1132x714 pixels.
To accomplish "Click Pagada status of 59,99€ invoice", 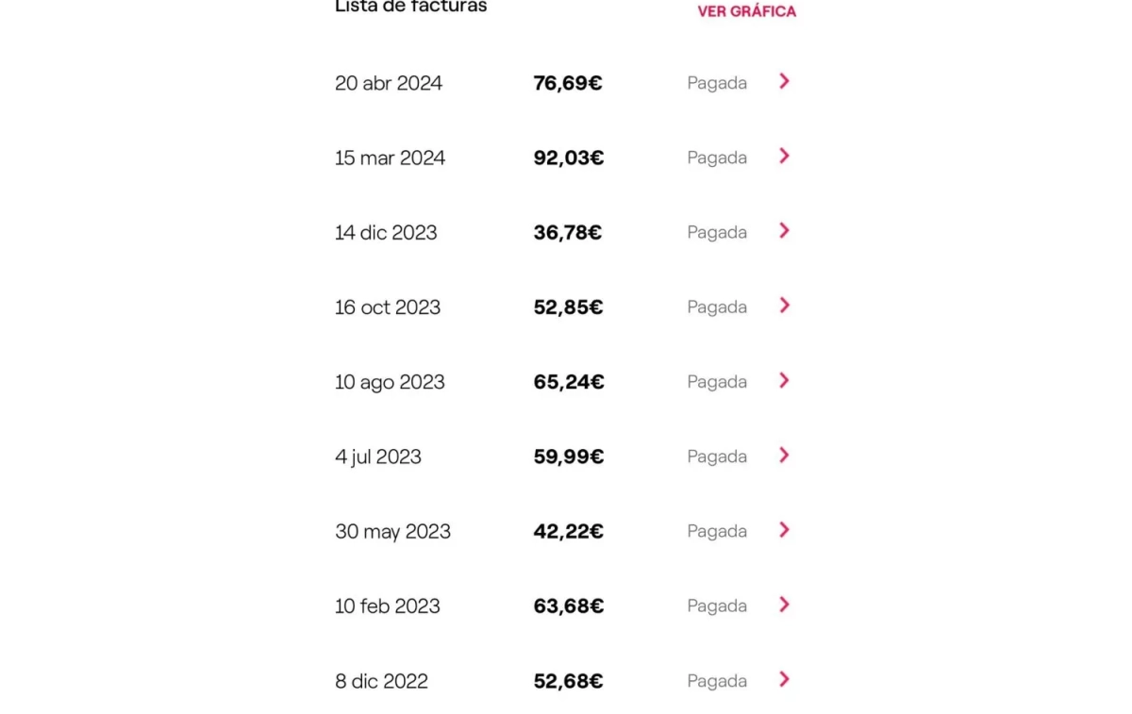I will [x=716, y=457].
